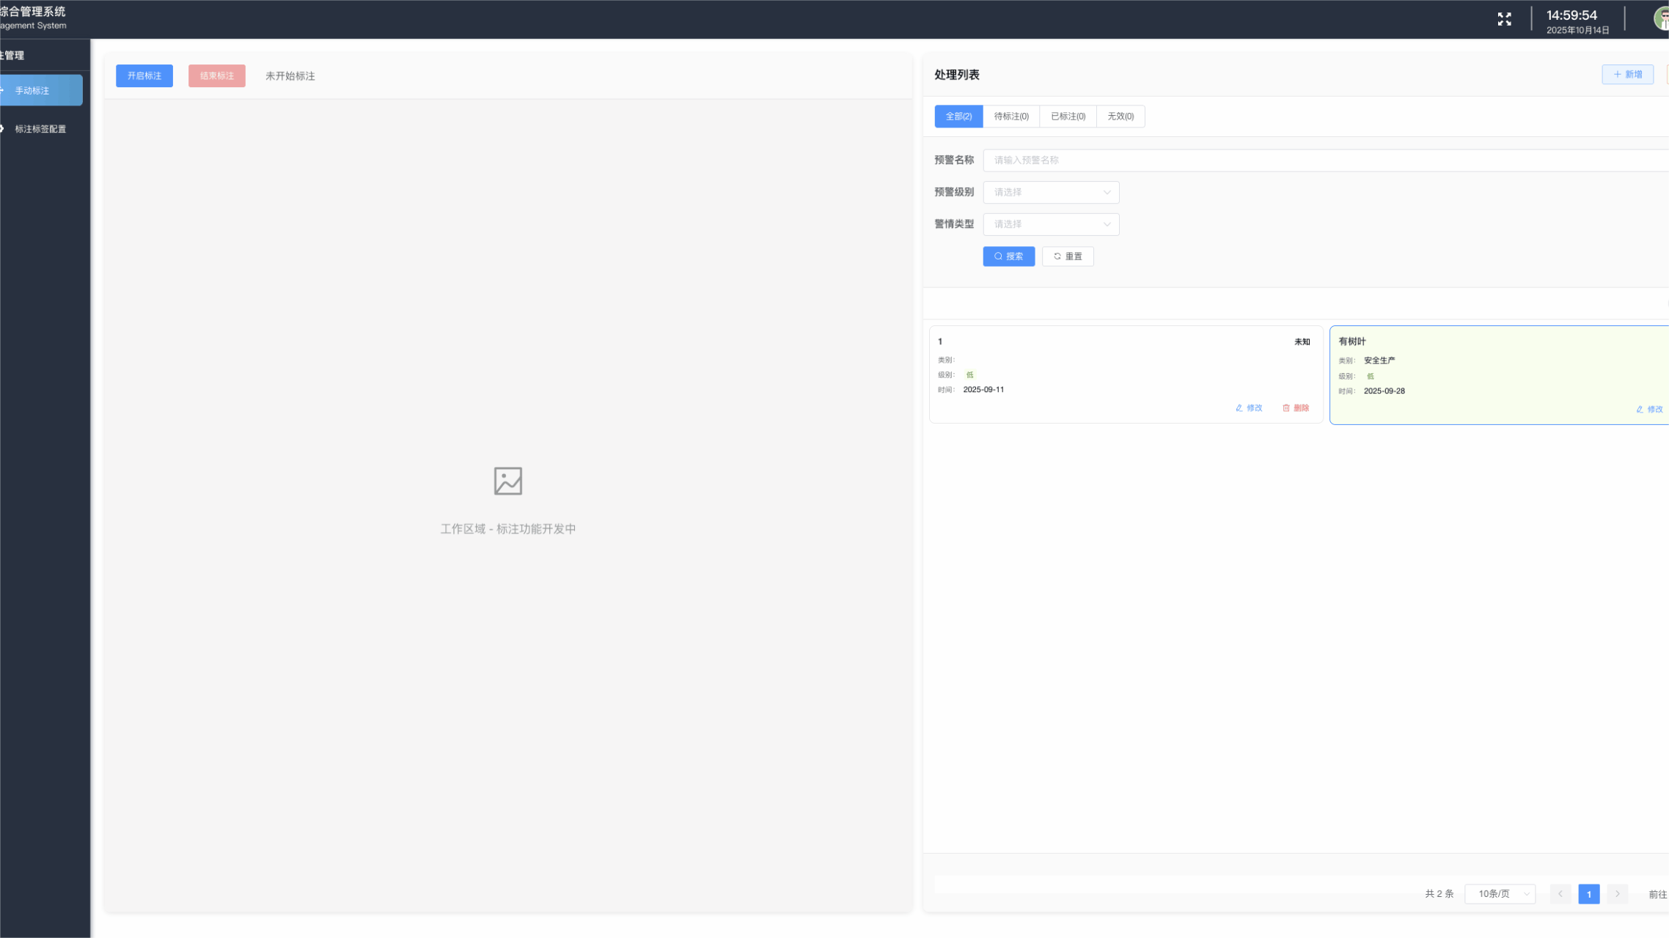Click the 重置 reset button
Screen dimensions: 1669x938
[x=1068, y=256]
